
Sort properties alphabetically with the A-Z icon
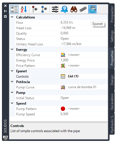[x=24, y=9]
